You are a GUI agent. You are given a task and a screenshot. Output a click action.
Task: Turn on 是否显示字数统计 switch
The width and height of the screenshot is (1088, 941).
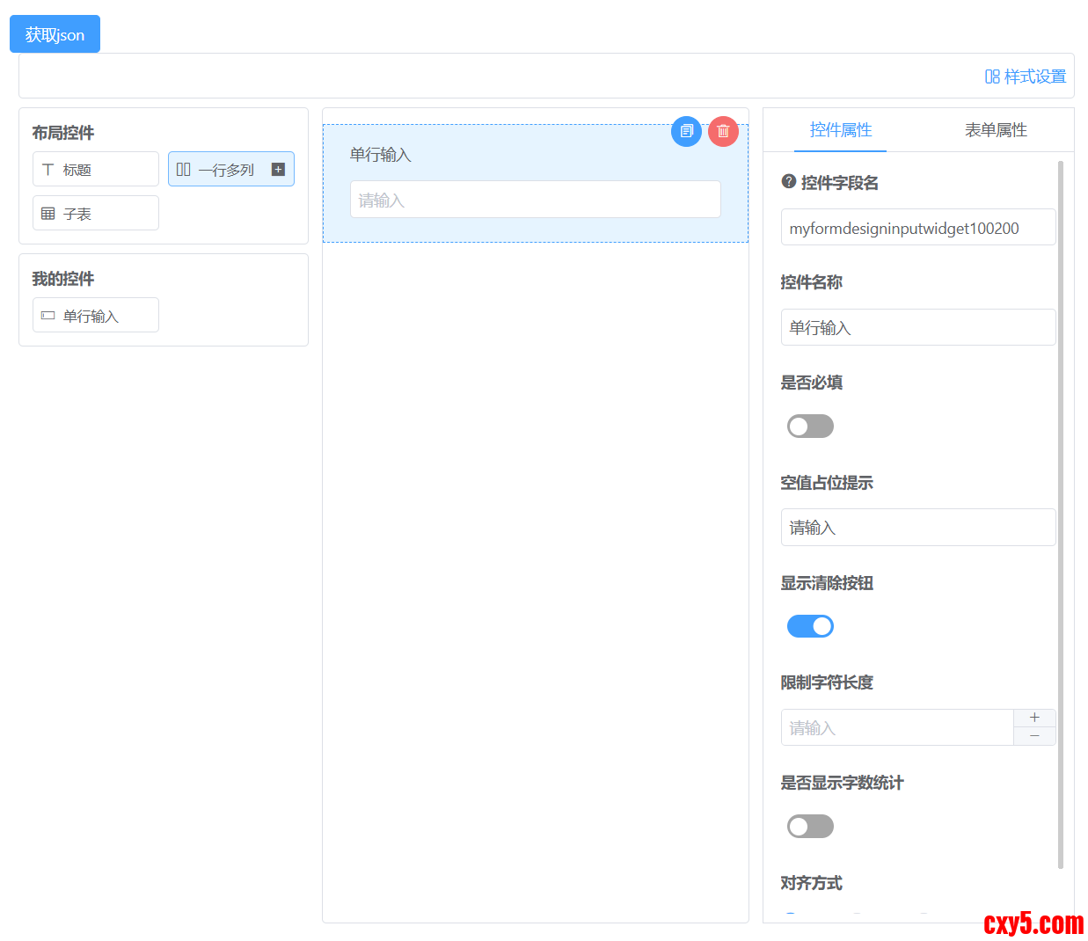click(x=810, y=827)
